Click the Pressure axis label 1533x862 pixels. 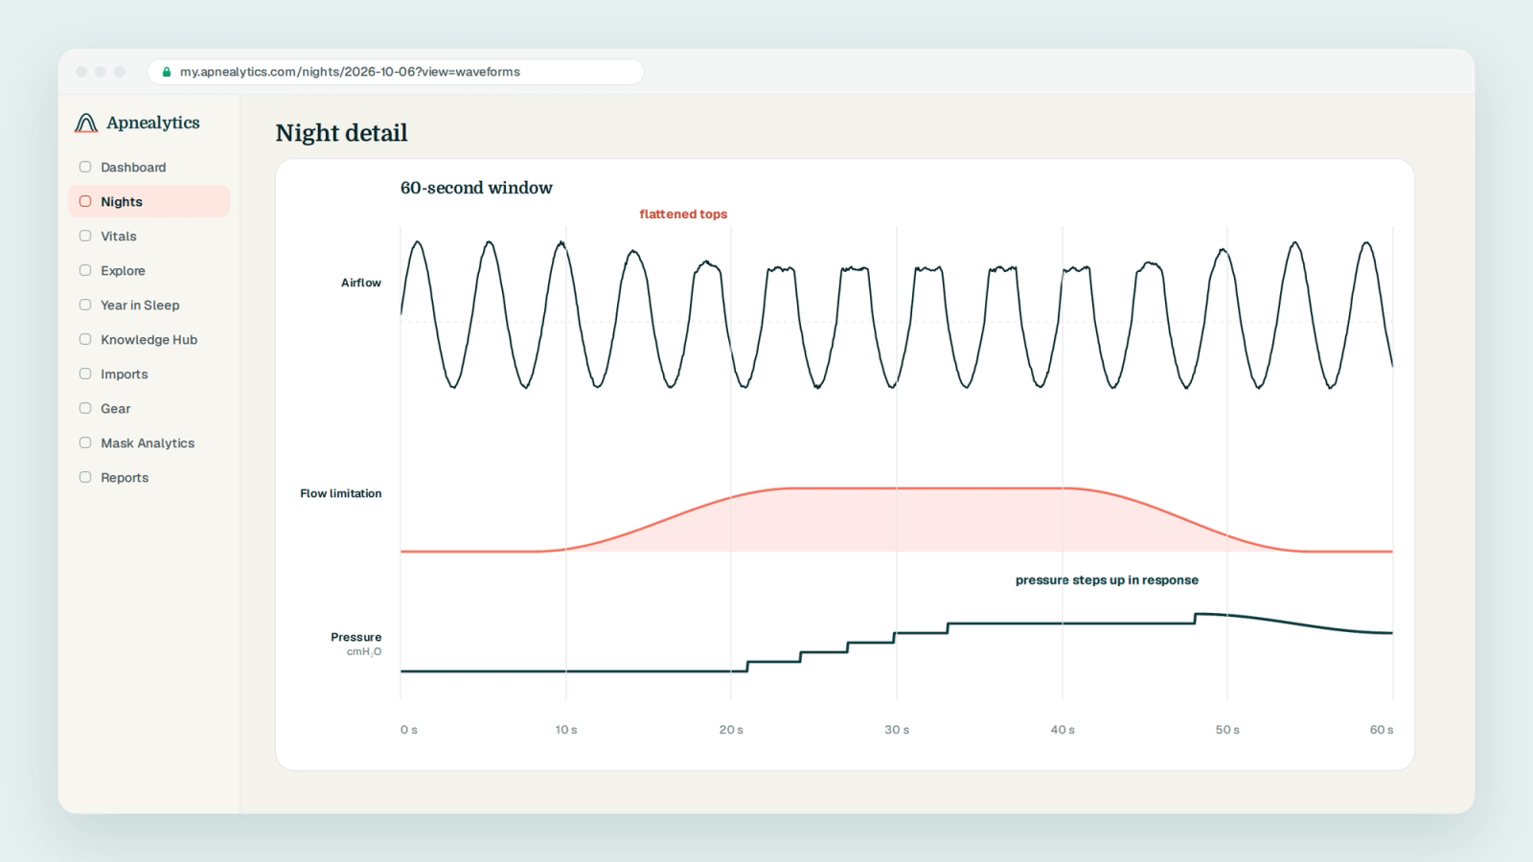(x=356, y=637)
